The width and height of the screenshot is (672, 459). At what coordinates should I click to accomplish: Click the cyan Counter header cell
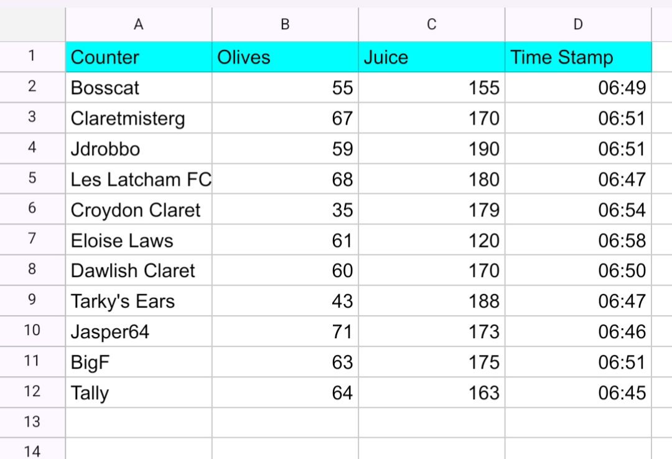click(138, 57)
